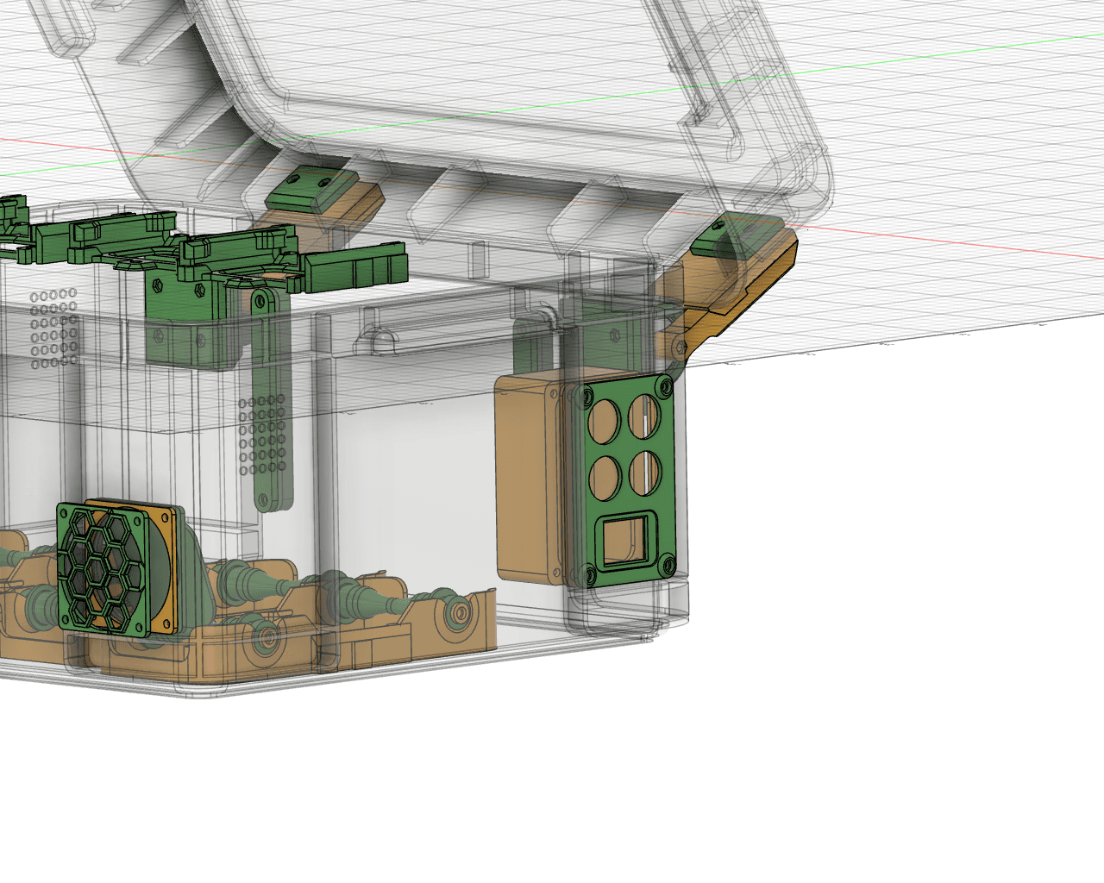
Task: Click the green block with two screw holes
Action: (311, 189)
